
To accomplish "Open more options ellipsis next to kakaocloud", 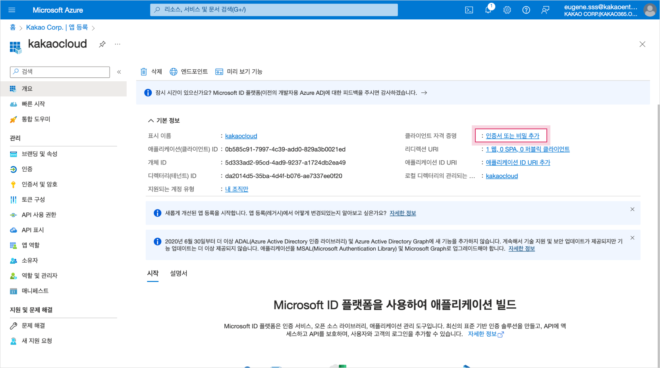I will [118, 44].
